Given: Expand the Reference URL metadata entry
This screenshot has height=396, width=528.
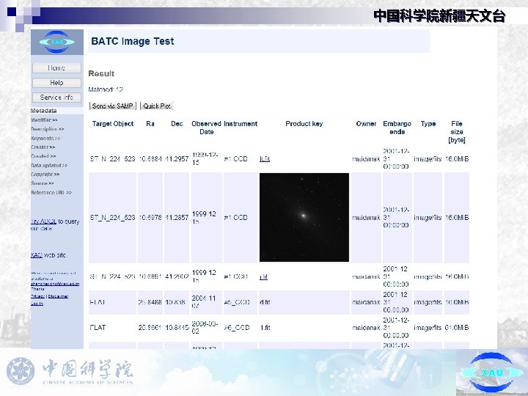Looking at the screenshot, I should coord(51,193).
